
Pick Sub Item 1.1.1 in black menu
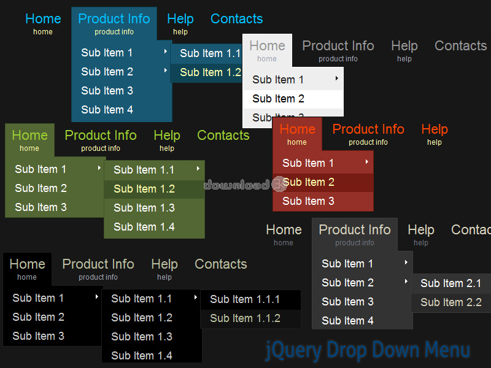click(x=250, y=300)
